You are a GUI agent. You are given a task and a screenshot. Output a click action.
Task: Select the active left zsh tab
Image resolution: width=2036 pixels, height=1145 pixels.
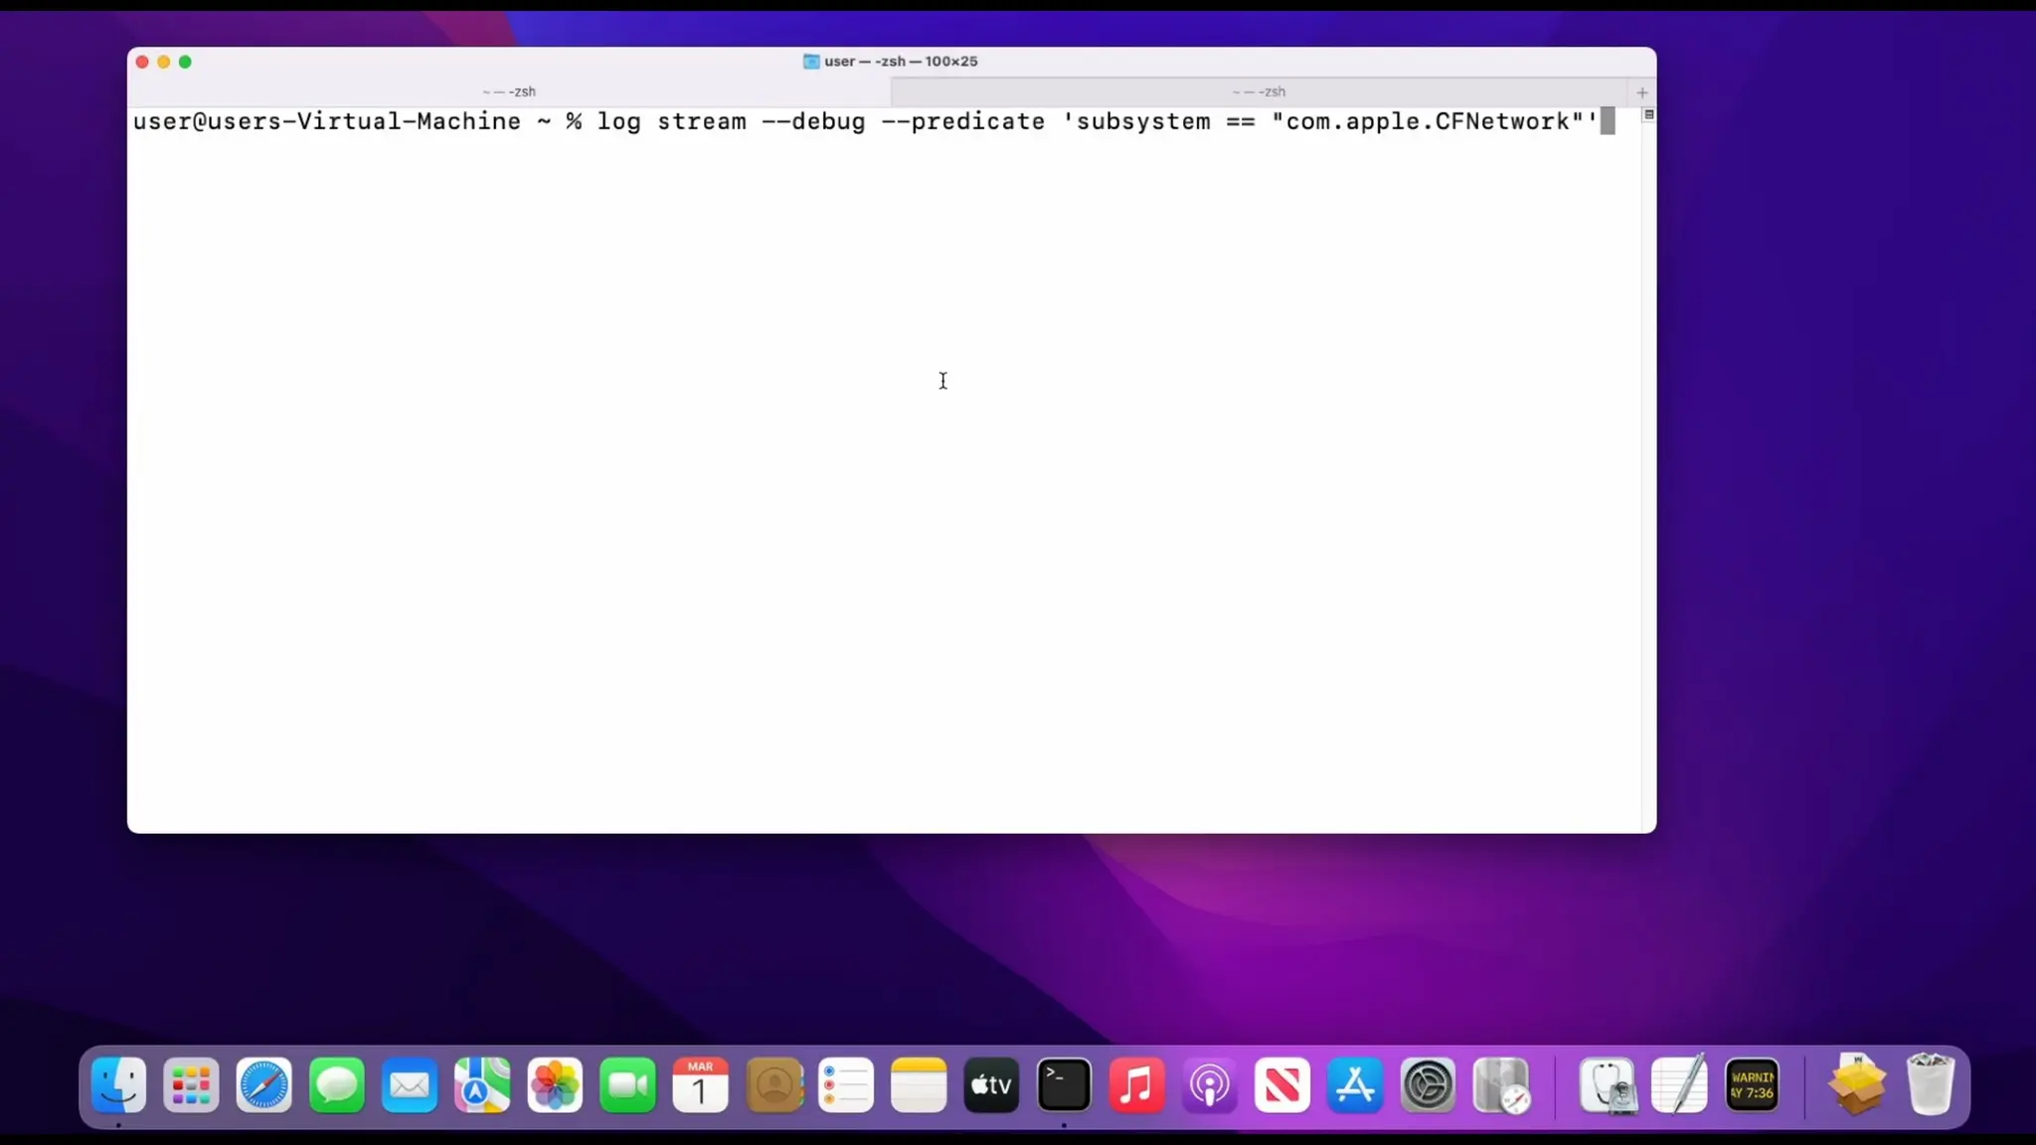coord(509,91)
